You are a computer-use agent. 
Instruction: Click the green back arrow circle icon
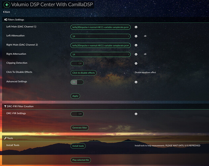coord(7,5)
